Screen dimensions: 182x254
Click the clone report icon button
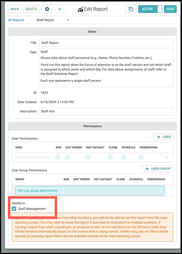(131, 9)
